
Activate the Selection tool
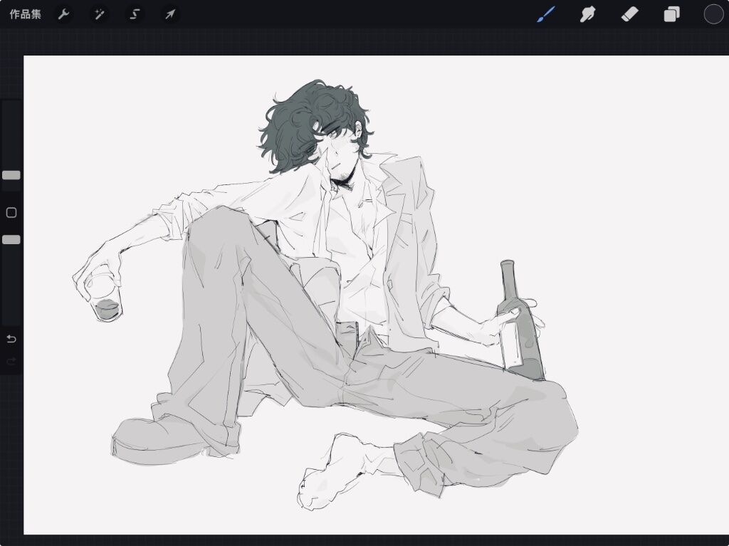(135, 14)
